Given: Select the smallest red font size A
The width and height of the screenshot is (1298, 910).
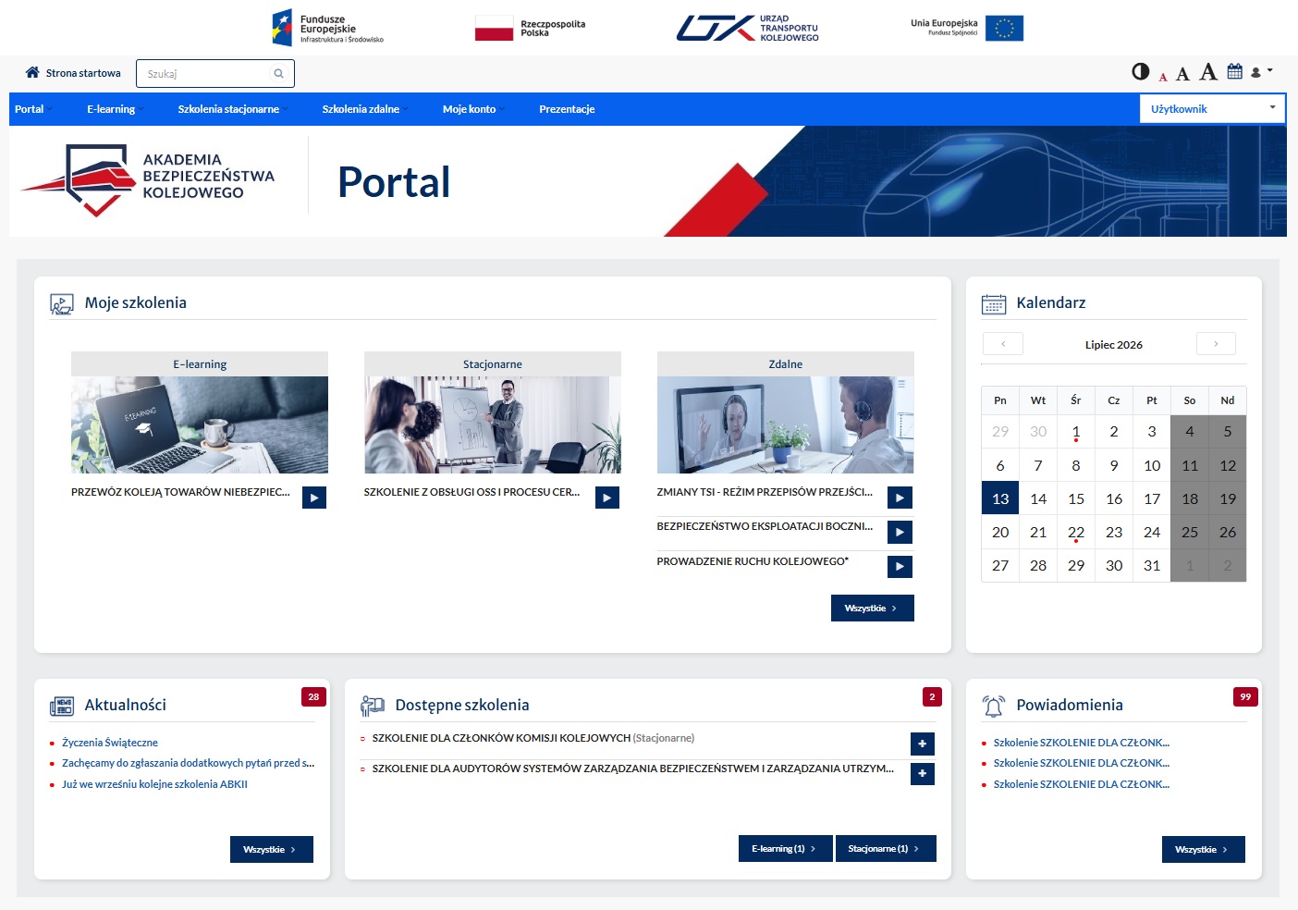Looking at the screenshot, I should (1163, 77).
